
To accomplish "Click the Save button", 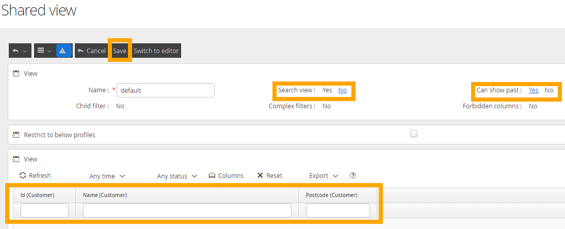I will (120, 51).
